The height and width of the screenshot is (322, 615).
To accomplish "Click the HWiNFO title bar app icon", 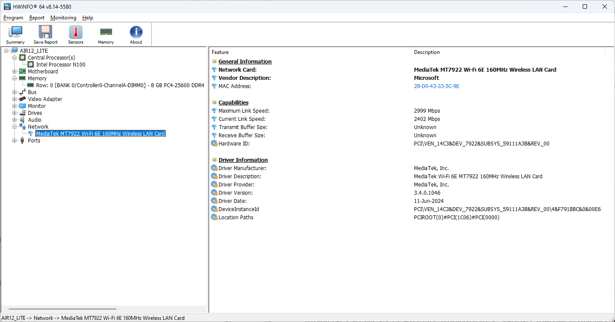I will click(7, 6).
